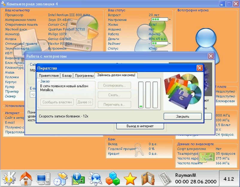Click the third empty progress bar
The width and height of the screenshot is (240, 187).
[155, 95]
